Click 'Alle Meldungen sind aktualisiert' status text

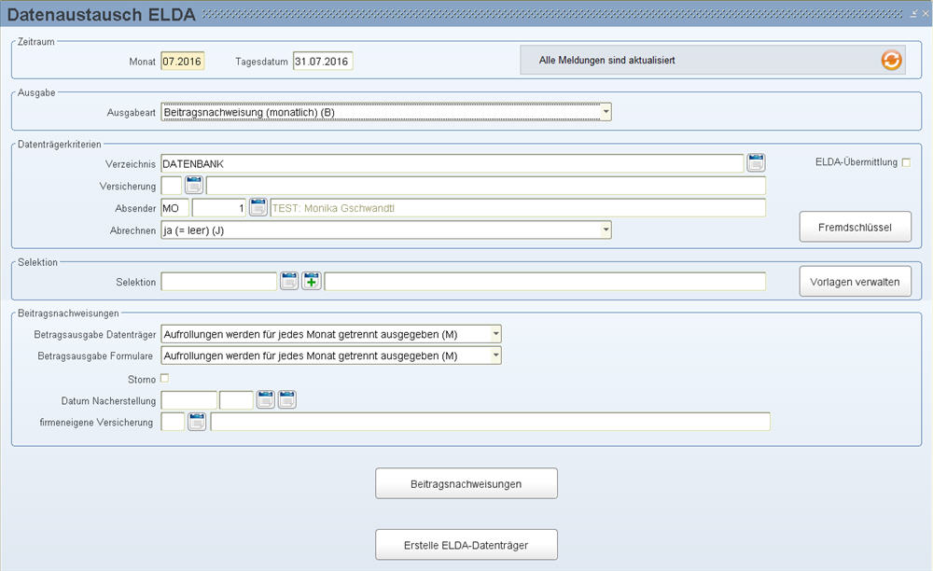point(607,60)
